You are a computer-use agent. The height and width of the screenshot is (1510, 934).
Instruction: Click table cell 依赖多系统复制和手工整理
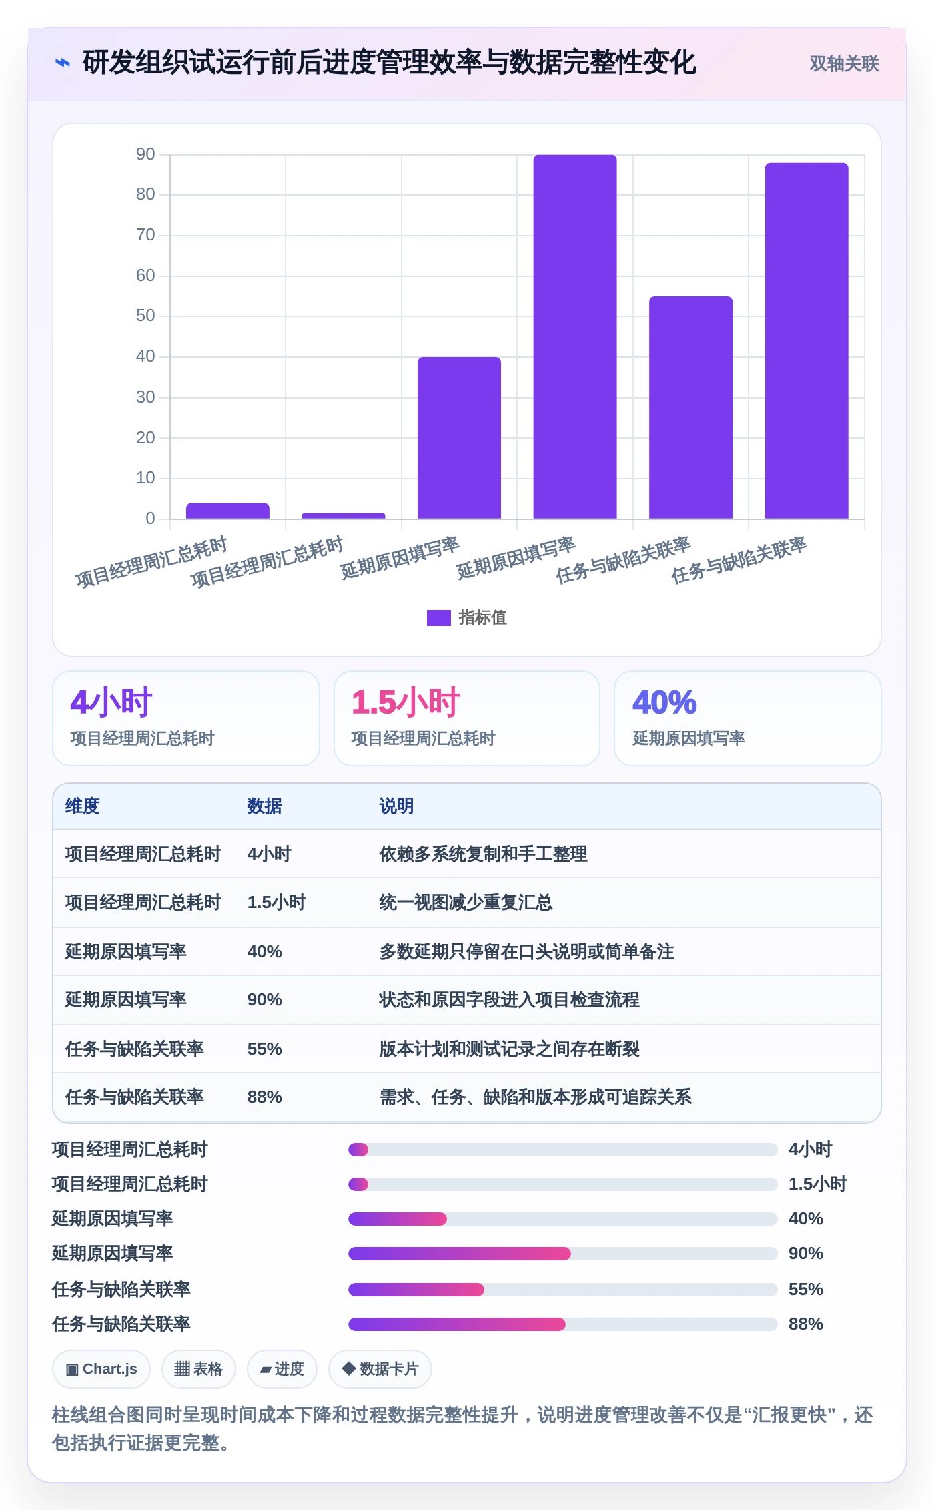click(x=483, y=854)
